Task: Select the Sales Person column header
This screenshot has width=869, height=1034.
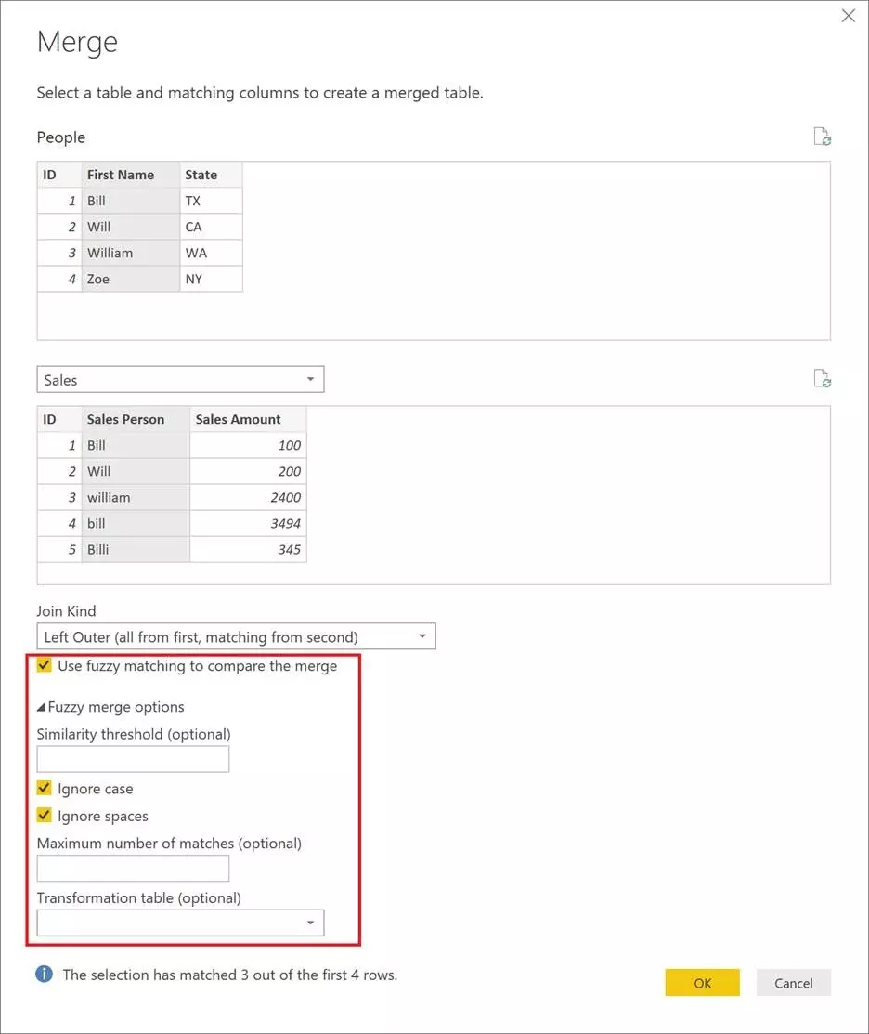Action: (136, 419)
